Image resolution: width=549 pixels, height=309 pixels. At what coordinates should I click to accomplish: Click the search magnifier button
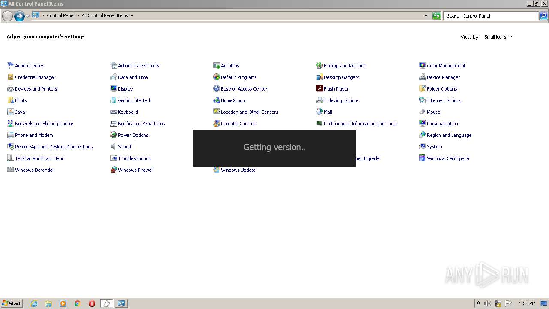543,16
